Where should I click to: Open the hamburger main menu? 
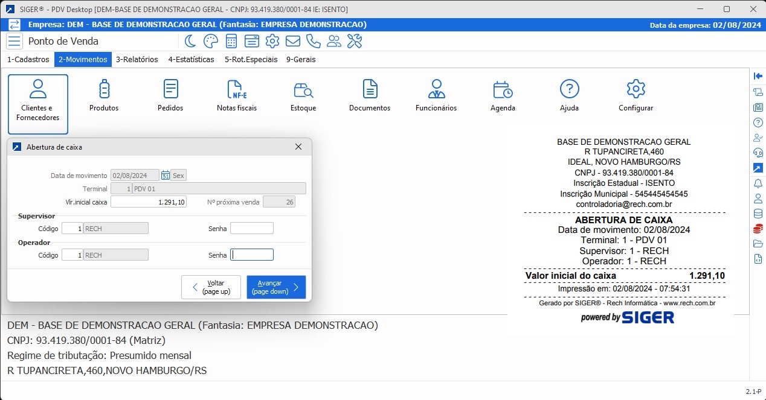tap(14, 41)
